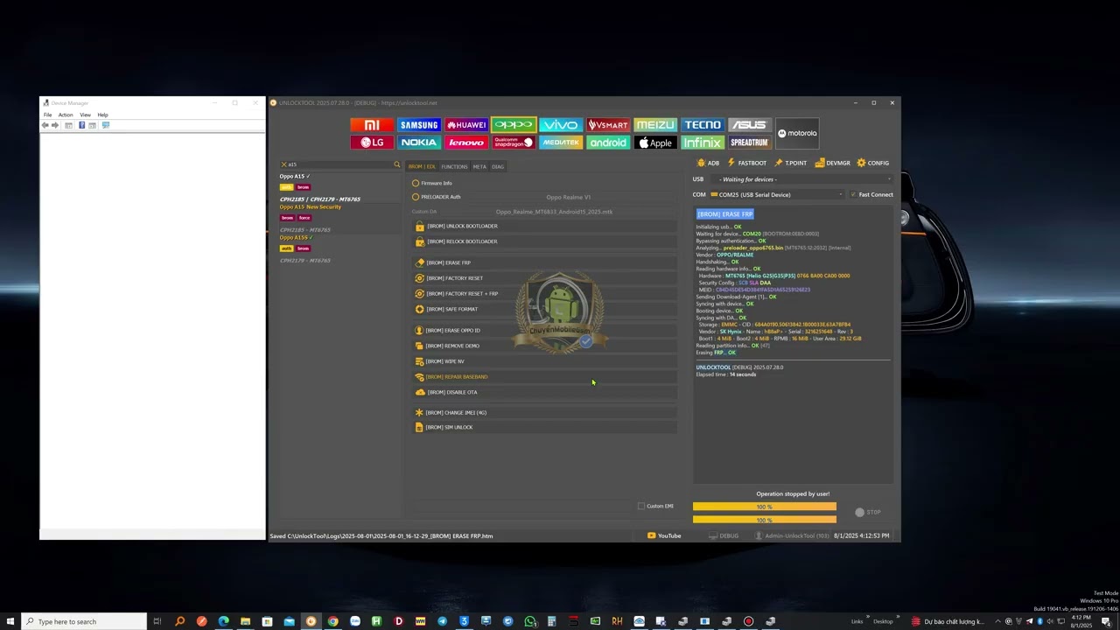Select the Oppo brand logo

[514, 125]
